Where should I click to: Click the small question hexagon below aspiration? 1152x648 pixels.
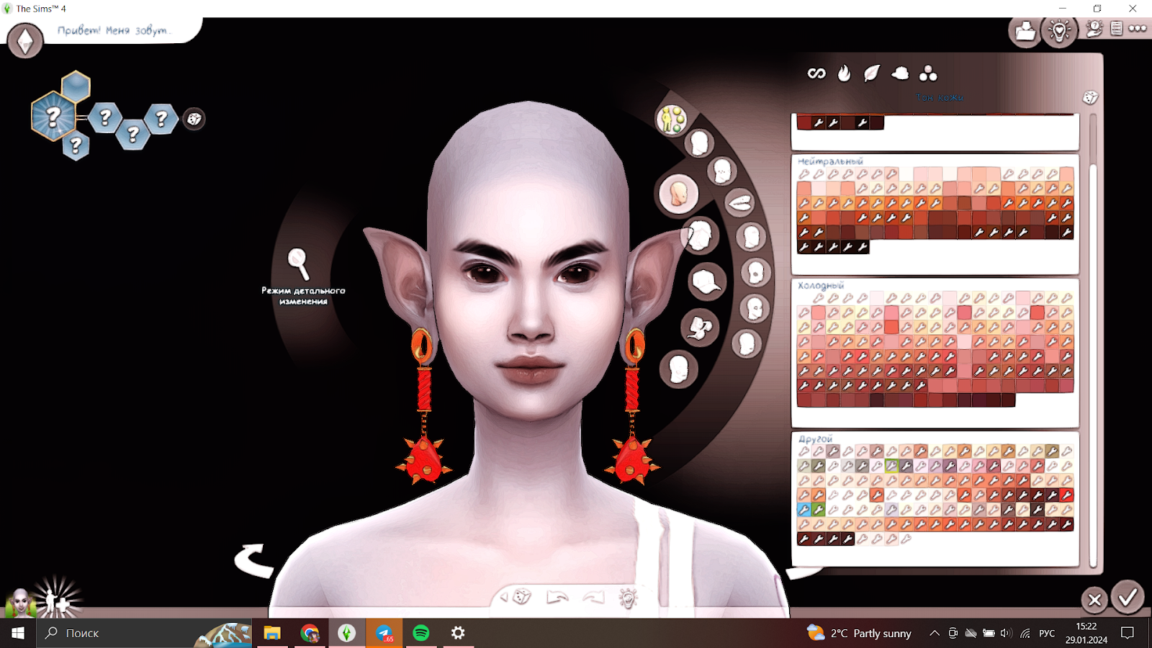[76, 146]
